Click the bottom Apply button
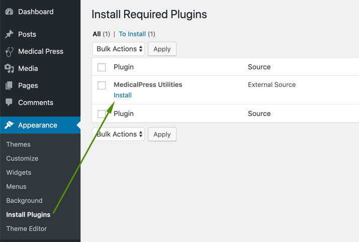 point(162,134)
